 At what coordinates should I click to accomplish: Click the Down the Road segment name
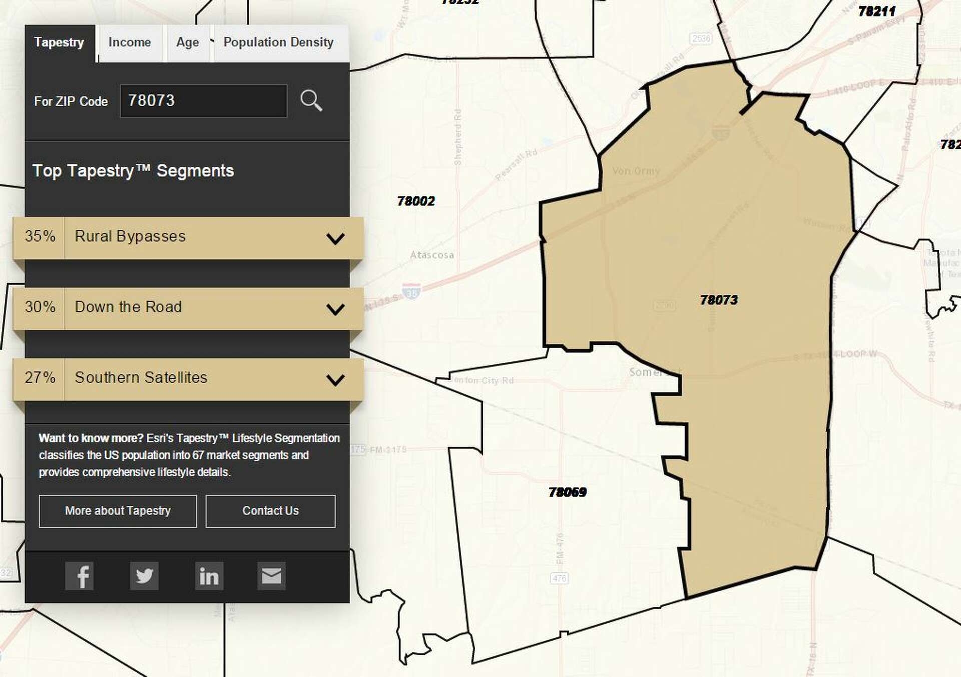coord(128,307)
